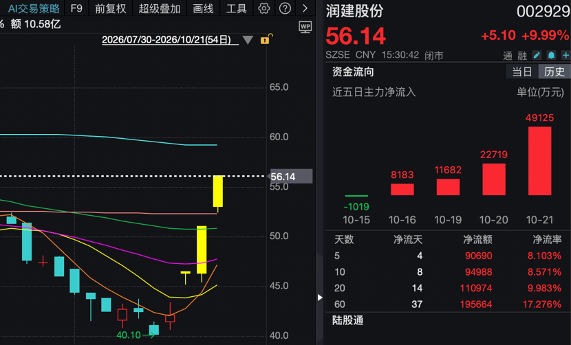Viewport: 571px width, 345px height.
Task: Click the 17.276% net flow rate
Action: click(x=542, y=304)
